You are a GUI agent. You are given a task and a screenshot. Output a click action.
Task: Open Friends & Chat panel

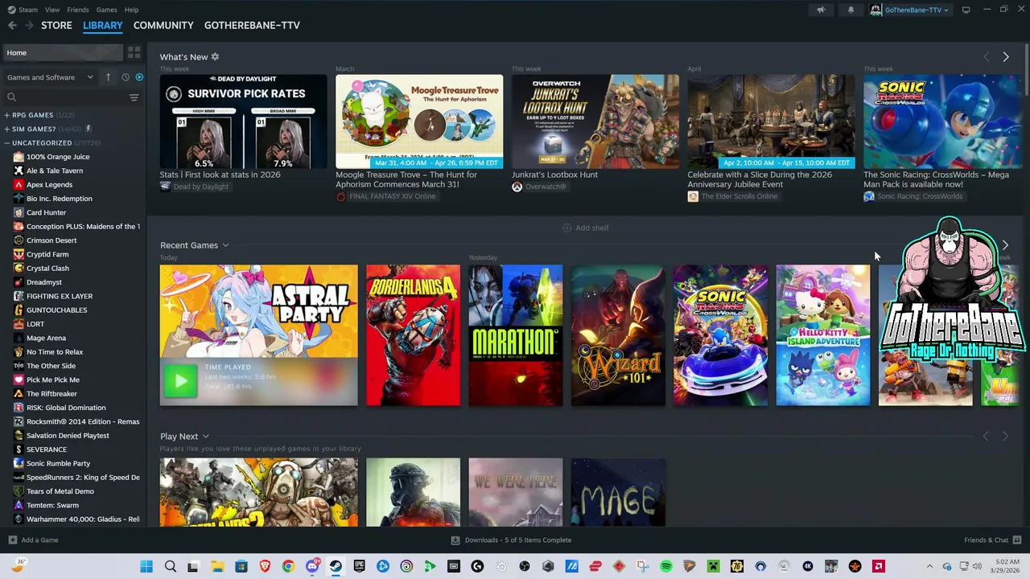[x=992, y=540]
